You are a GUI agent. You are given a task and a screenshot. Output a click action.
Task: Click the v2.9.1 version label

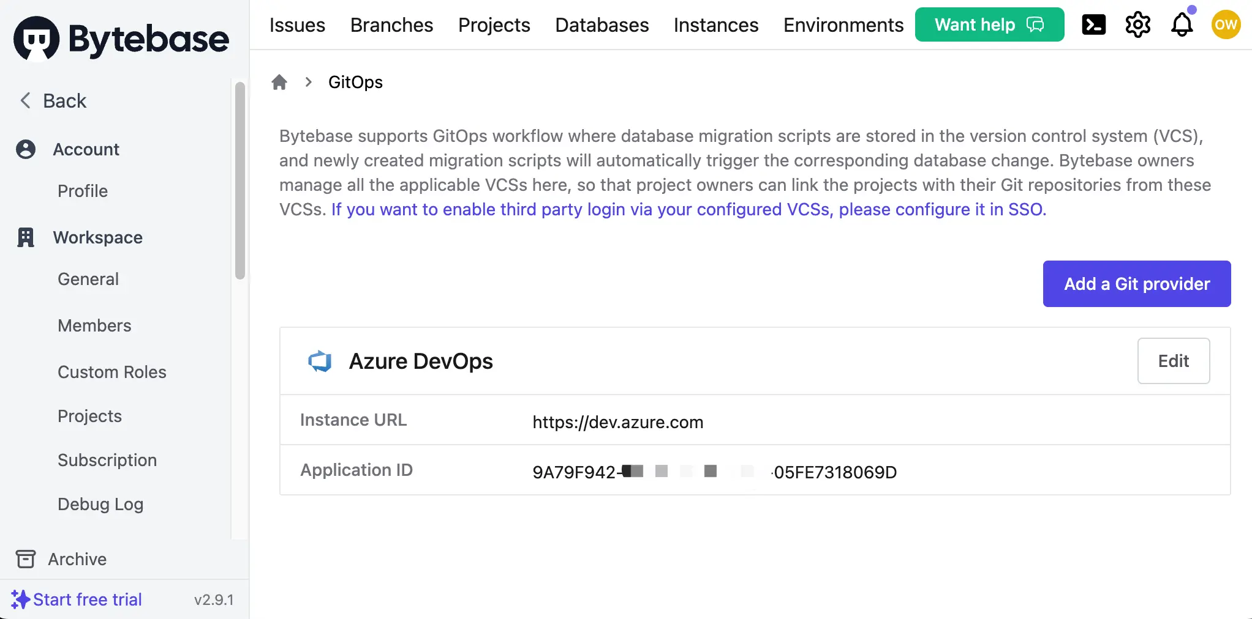(214, 600)
